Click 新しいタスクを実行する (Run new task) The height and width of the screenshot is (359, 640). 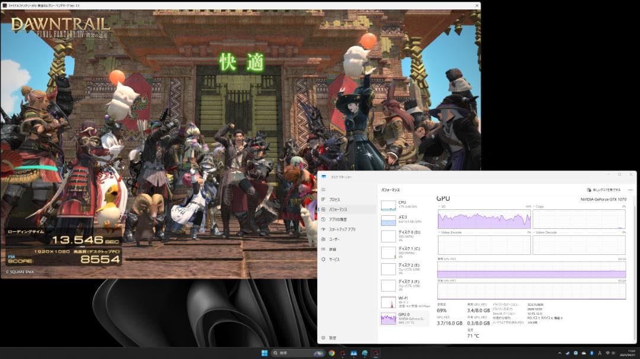[603, 190]
